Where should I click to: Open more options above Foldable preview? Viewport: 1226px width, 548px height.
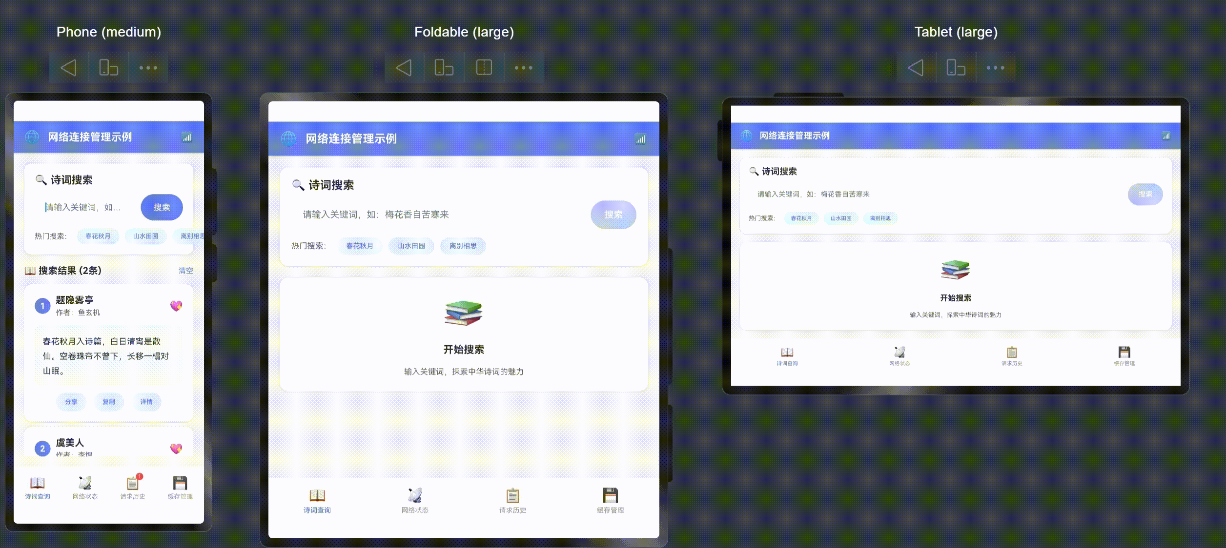pos(523,67)
